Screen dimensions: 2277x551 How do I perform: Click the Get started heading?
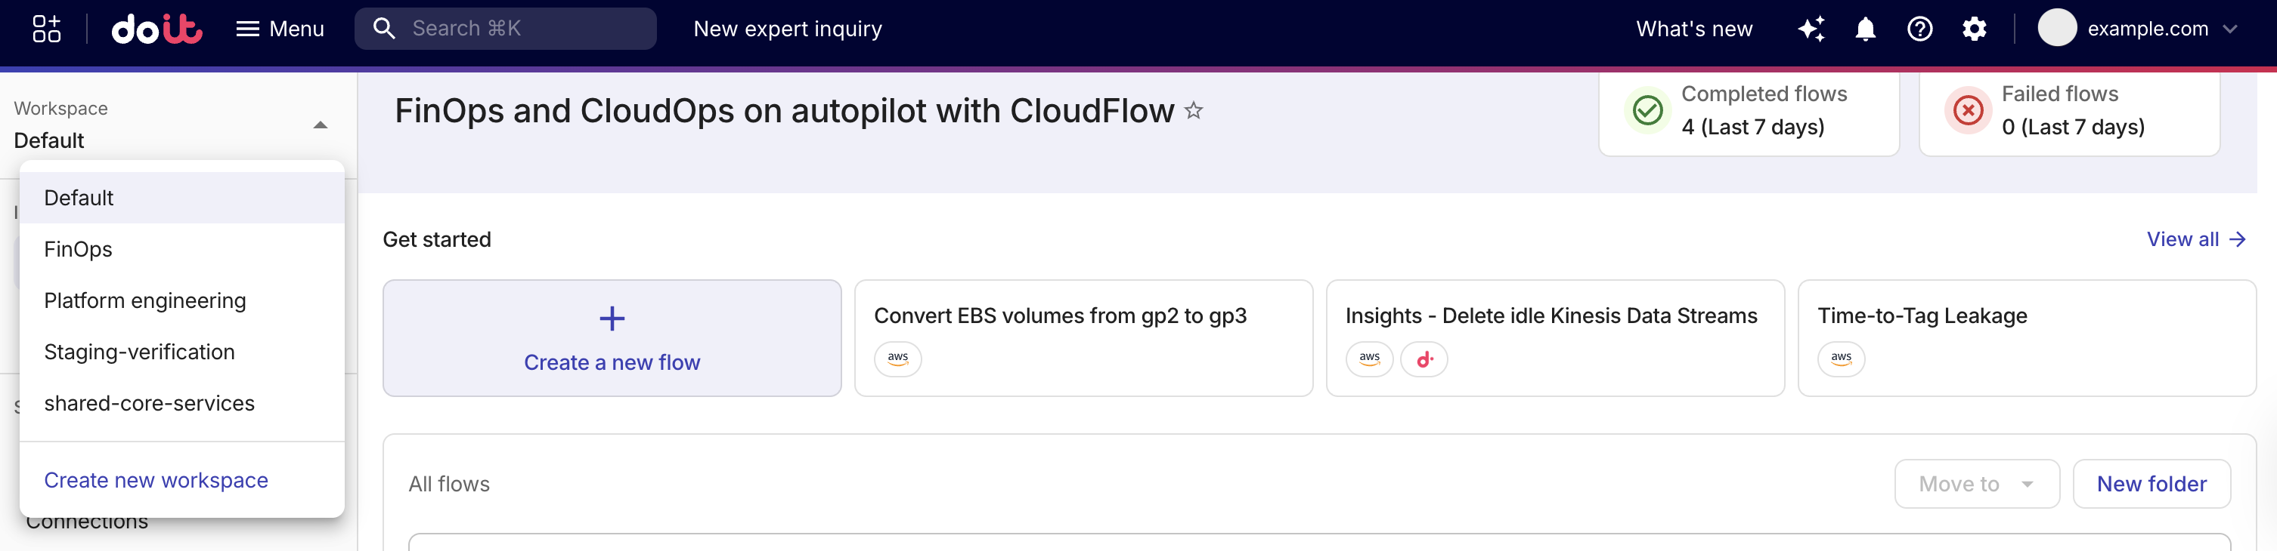(437, 239)
